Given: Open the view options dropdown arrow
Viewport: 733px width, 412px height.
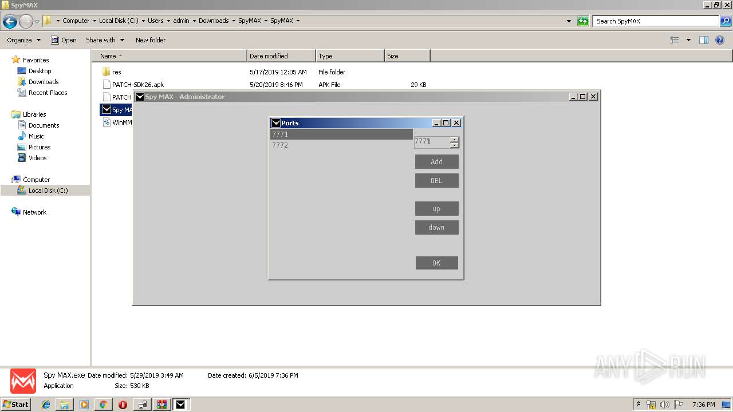Looking at the screenshot, I should pos(688,40).
